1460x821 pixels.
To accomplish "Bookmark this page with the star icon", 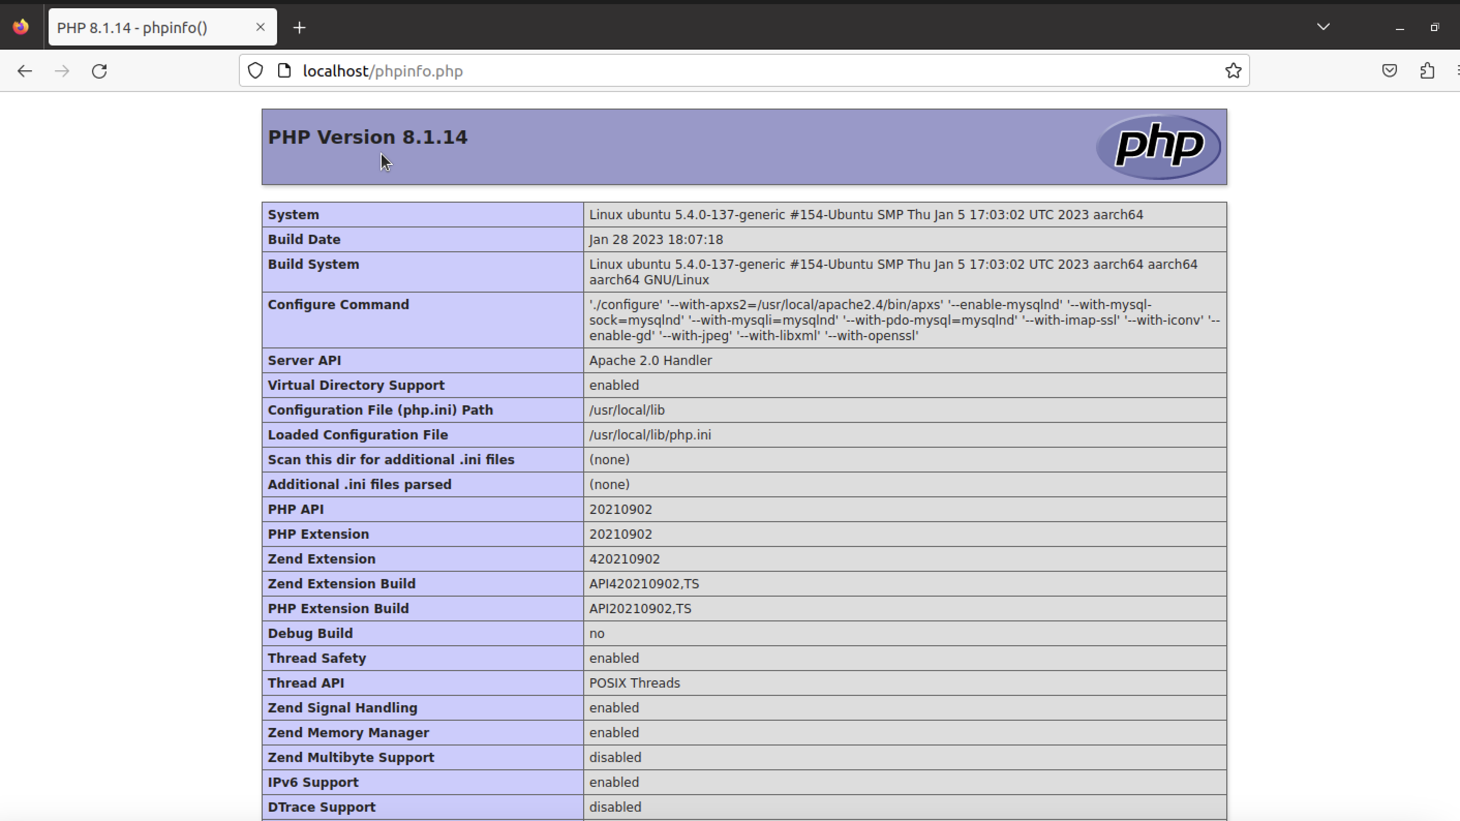I will point(1233,71).
